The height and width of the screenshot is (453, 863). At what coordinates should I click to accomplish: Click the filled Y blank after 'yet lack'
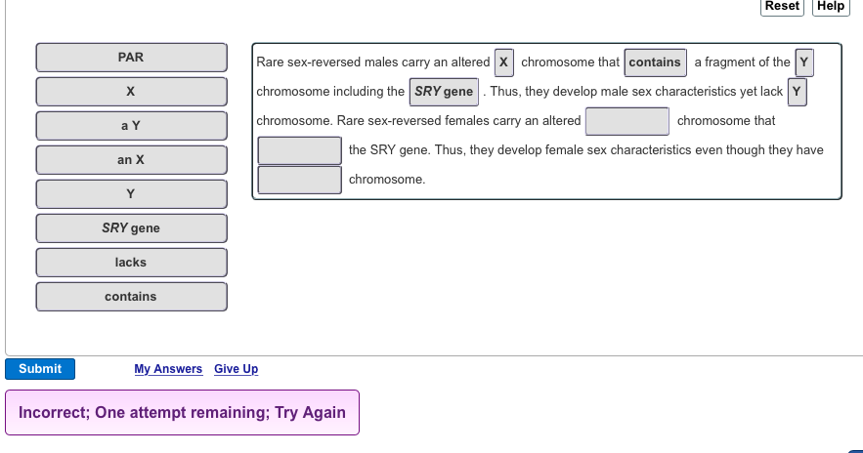click(x=798, y=92)
